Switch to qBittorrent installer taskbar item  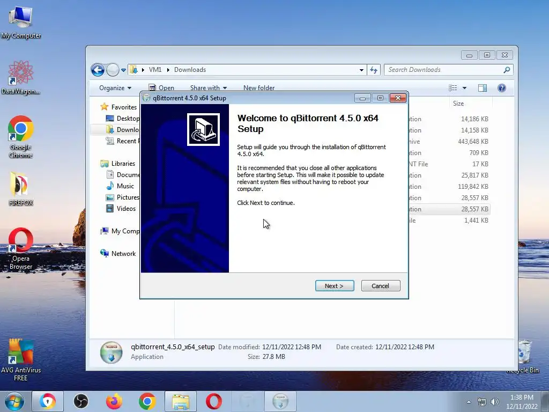tap(280, 401)
